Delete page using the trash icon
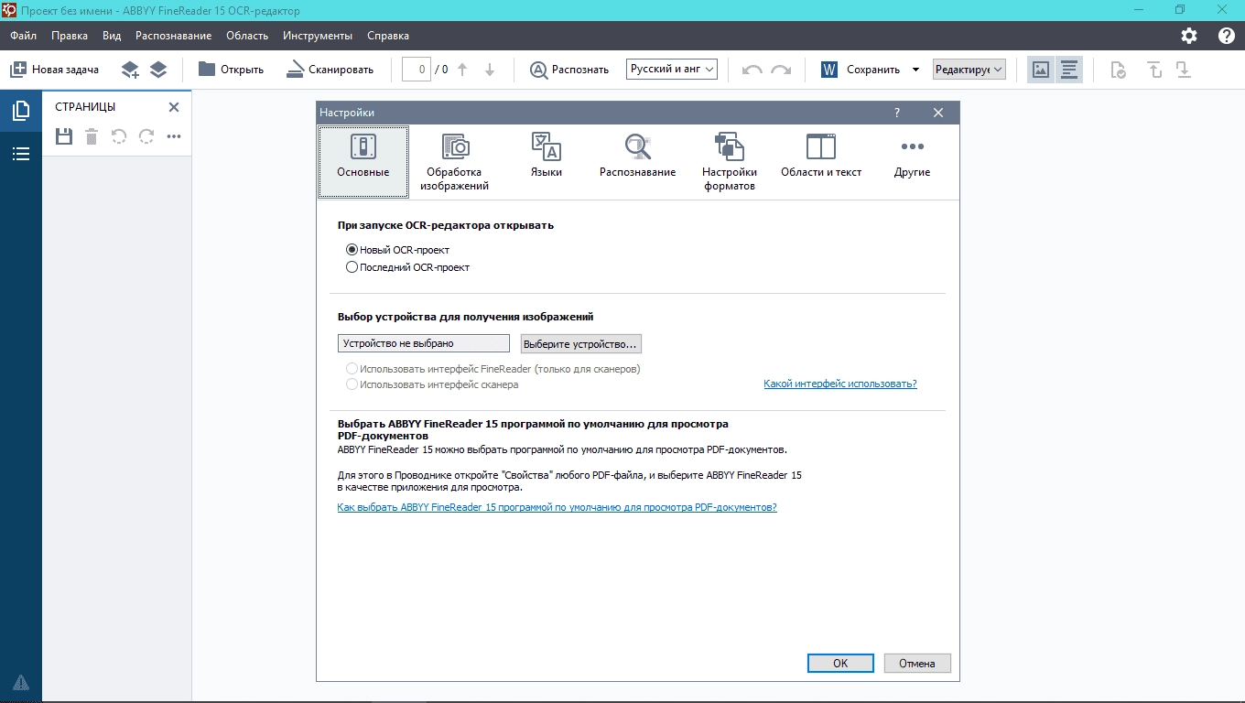This screenshot has height=703, width=1245. 92,136
